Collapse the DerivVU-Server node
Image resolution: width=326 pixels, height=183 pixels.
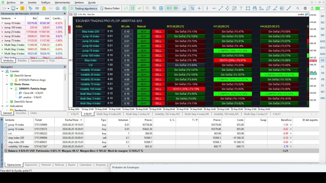pyautogui.click(x=7, y=75)
